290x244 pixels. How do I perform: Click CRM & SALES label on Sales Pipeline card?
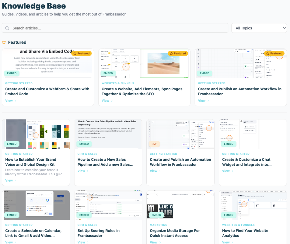point(87,154)
